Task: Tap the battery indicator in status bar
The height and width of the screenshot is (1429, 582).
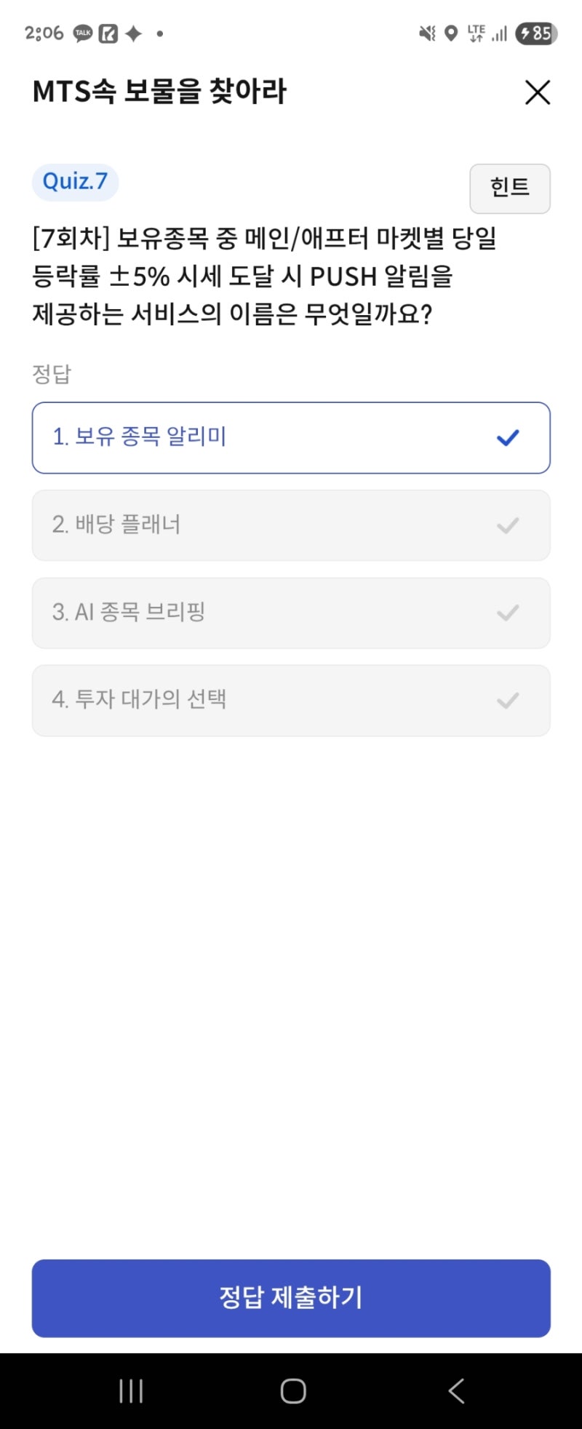Action: (x=536, y=33)
